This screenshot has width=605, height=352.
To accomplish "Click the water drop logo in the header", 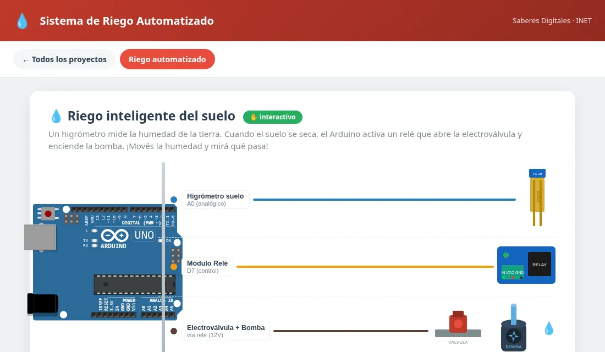I will pyautogui.click(x=23, y=21).
